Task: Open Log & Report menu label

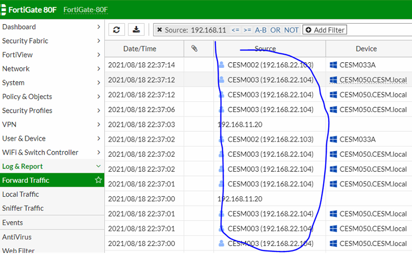Action: 23,166
